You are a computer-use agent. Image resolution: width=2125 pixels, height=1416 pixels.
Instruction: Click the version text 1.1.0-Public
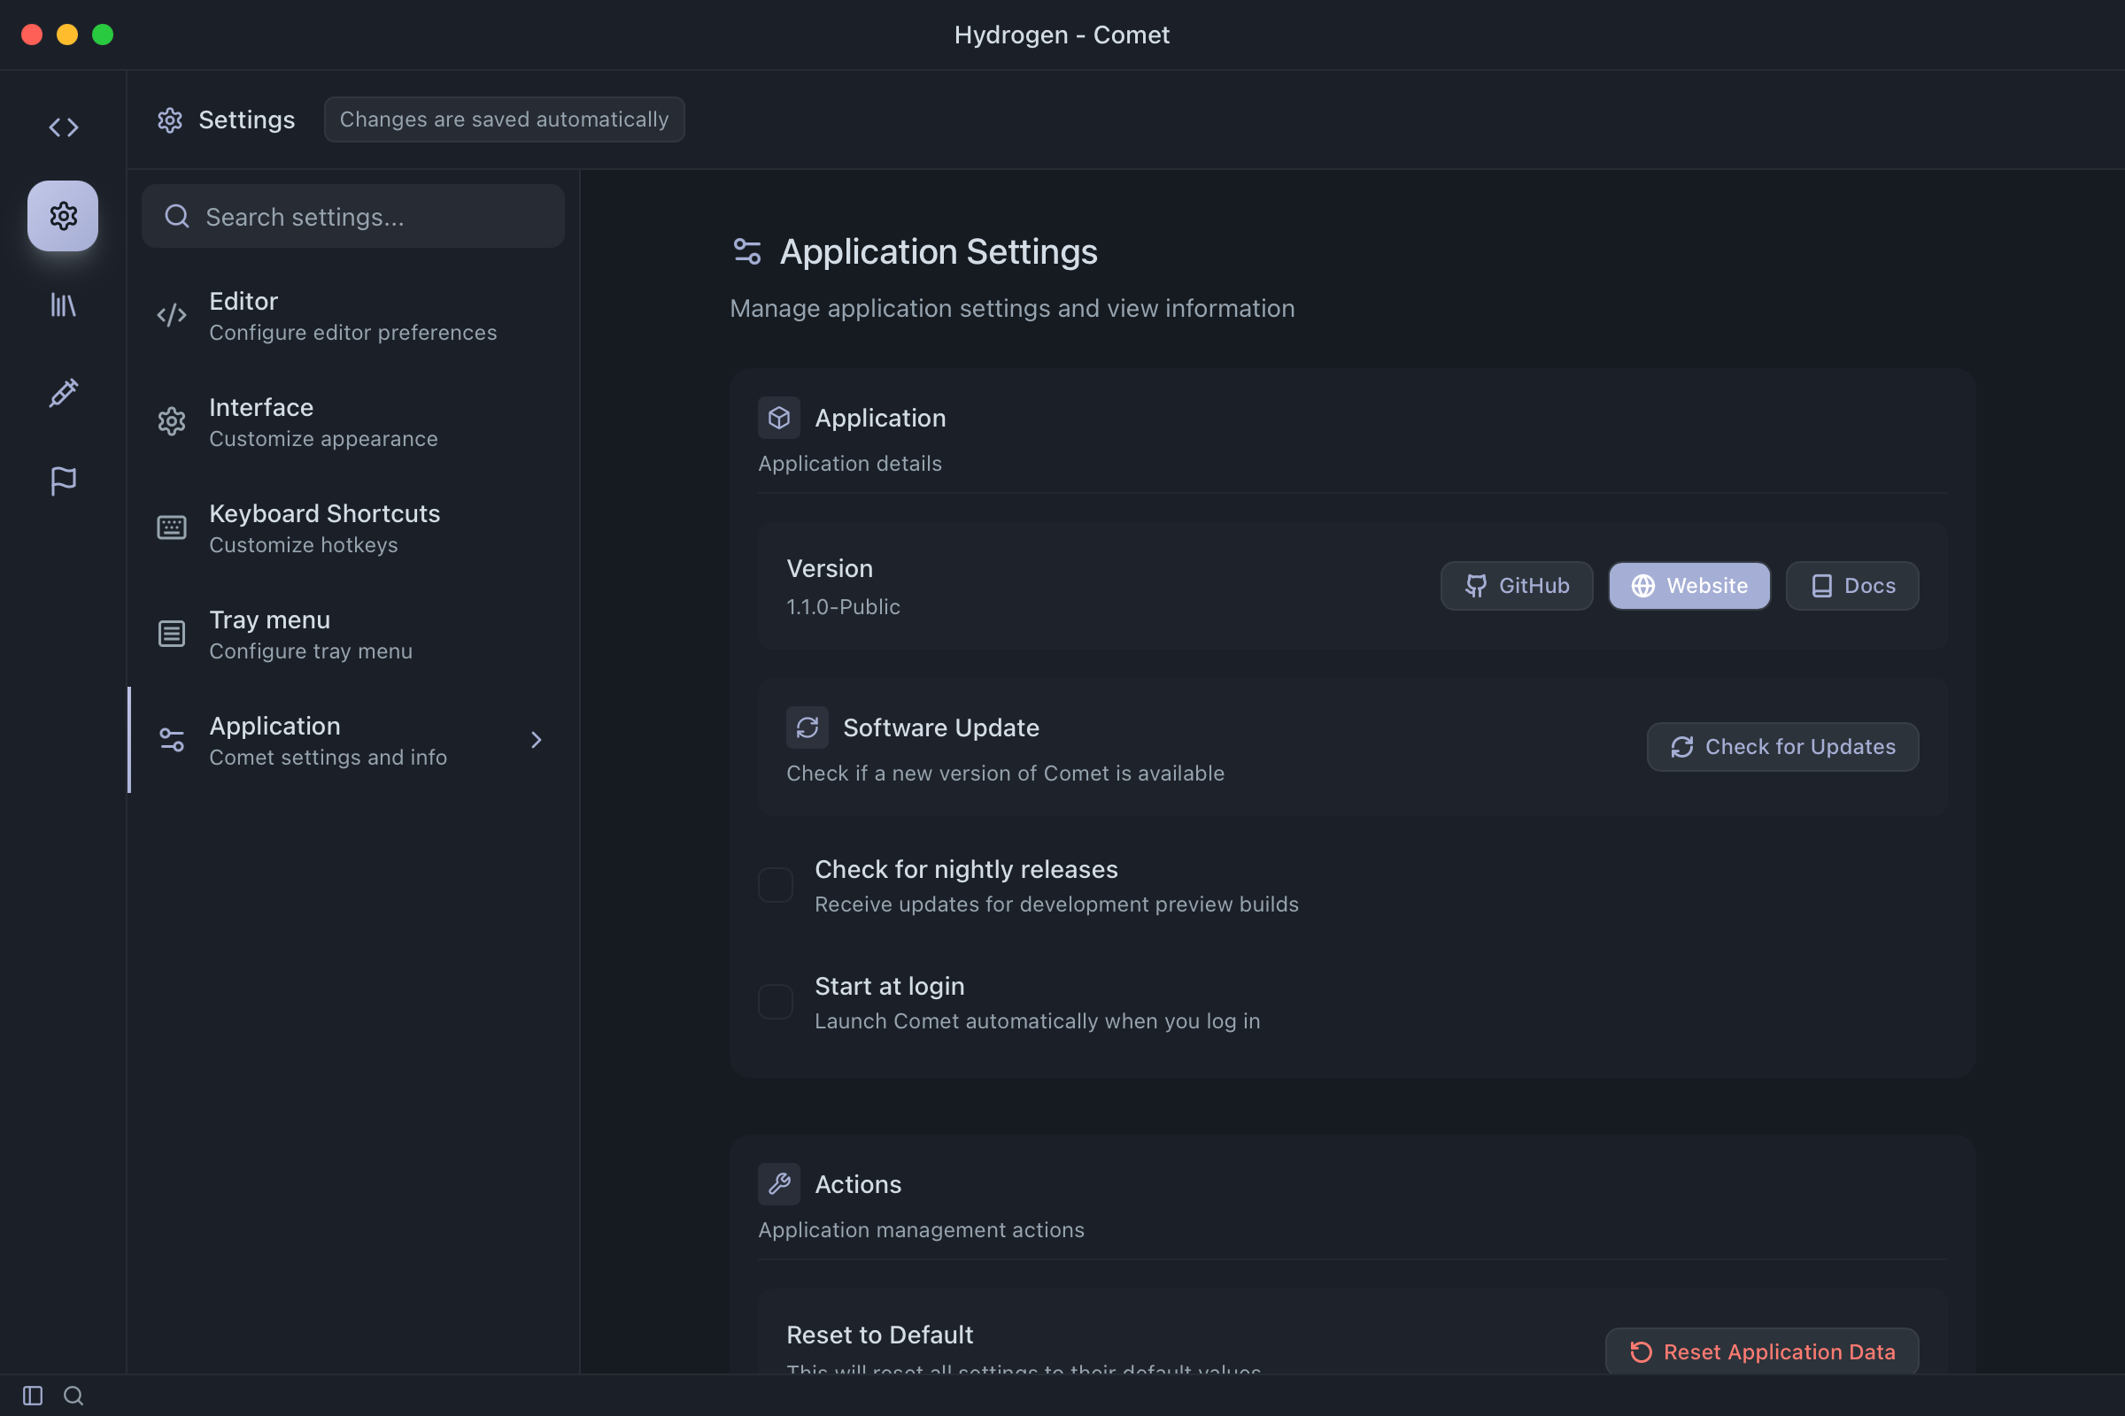click(x=843, y=607)
